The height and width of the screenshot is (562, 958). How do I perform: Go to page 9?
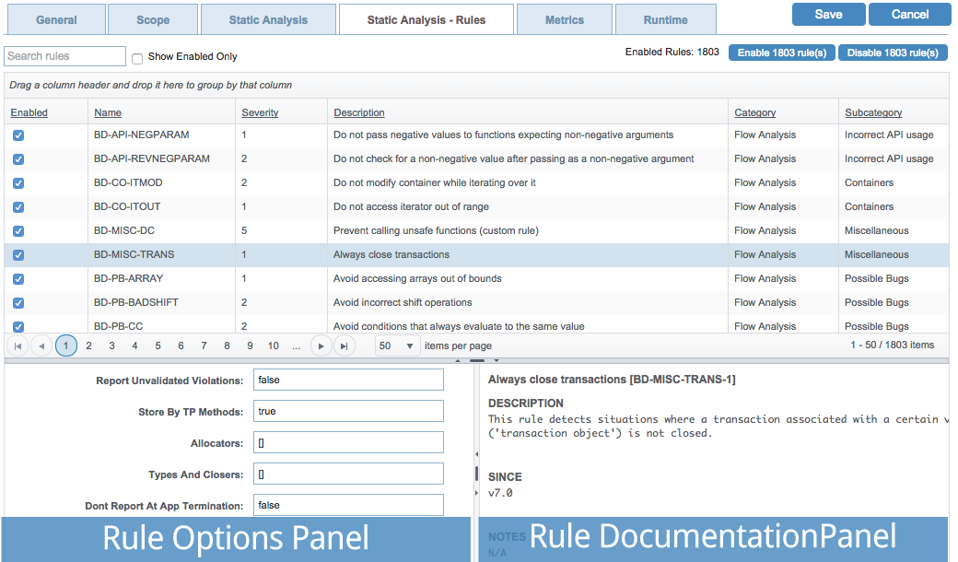(x=250, y=345)
